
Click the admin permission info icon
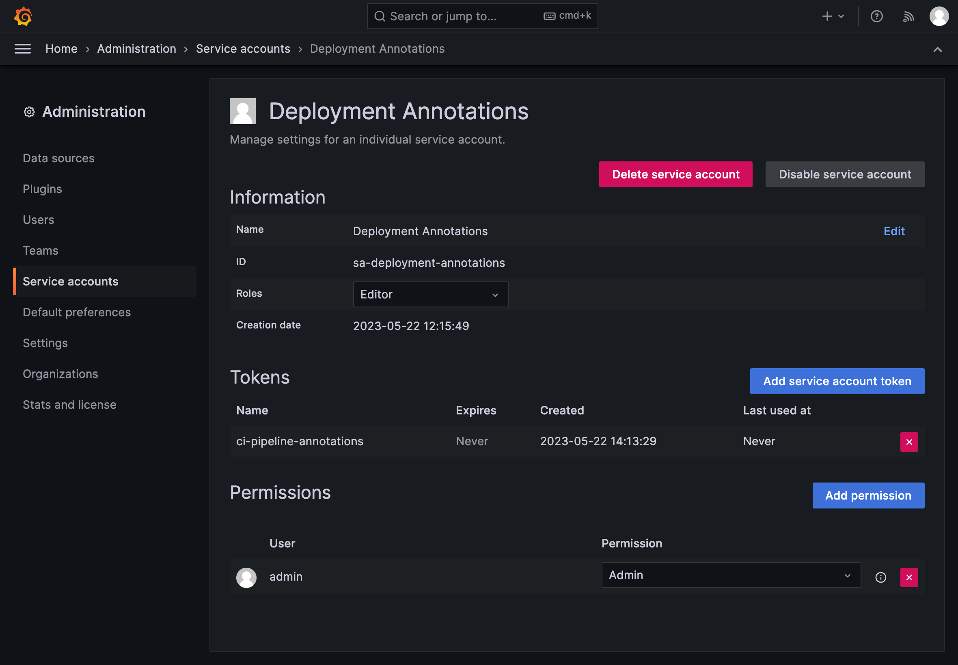pos(880,577)
